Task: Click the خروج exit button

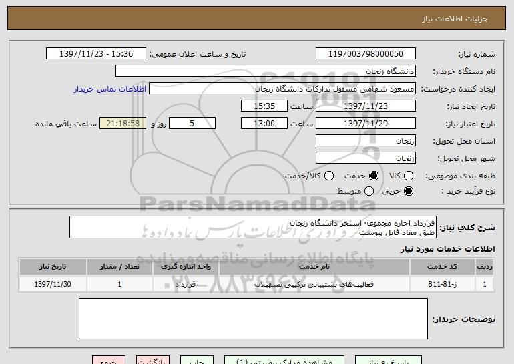Action: [109, 360]
